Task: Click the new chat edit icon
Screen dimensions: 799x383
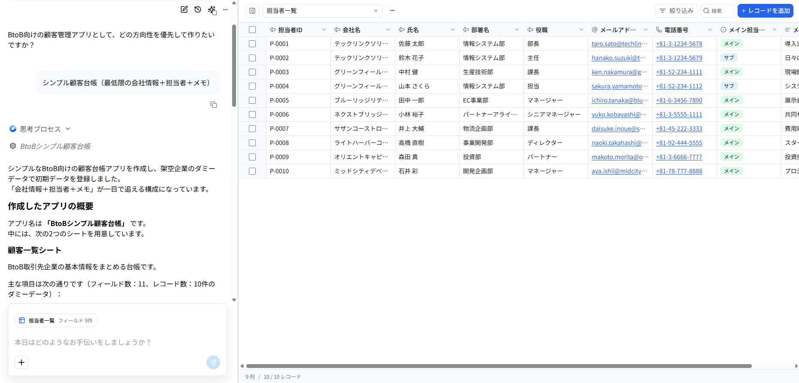Action: (184, 9)
